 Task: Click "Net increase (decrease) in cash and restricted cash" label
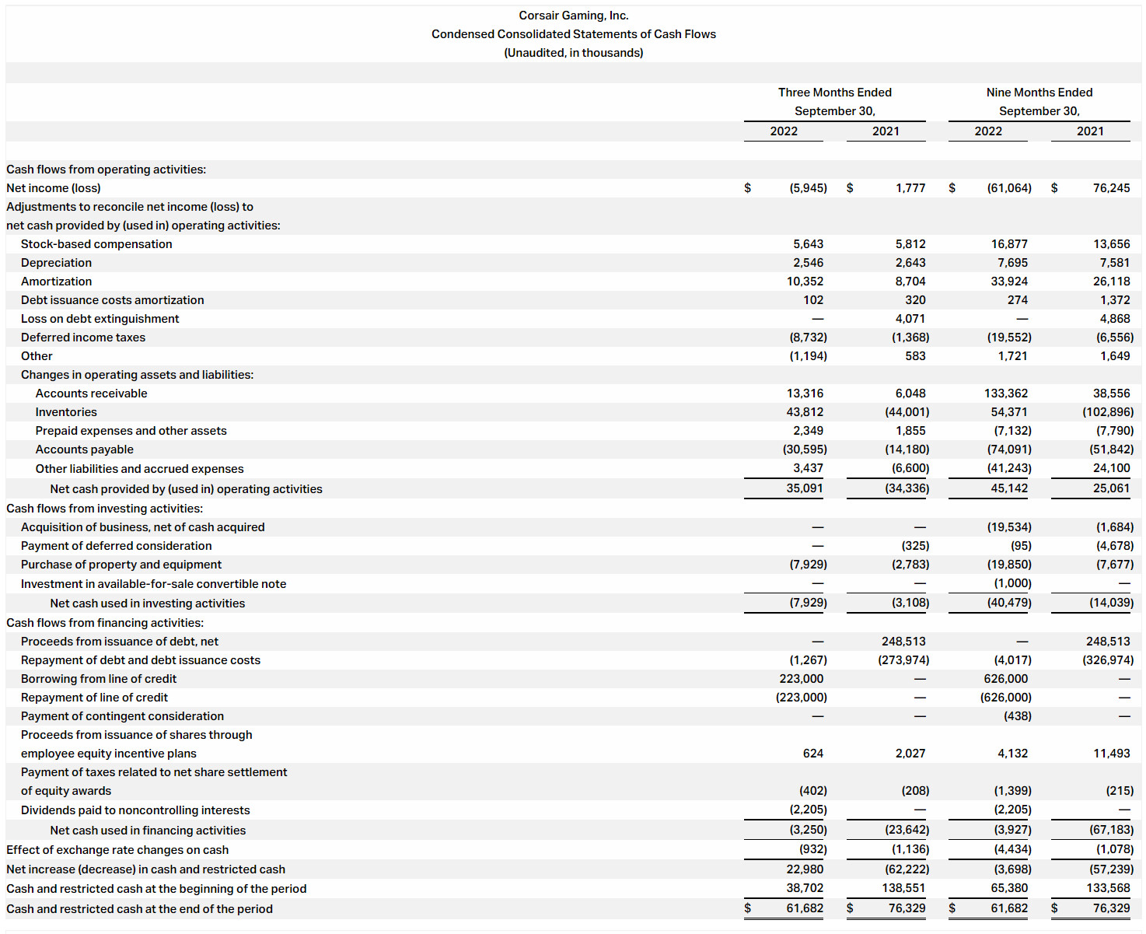(x=145, y=869)
